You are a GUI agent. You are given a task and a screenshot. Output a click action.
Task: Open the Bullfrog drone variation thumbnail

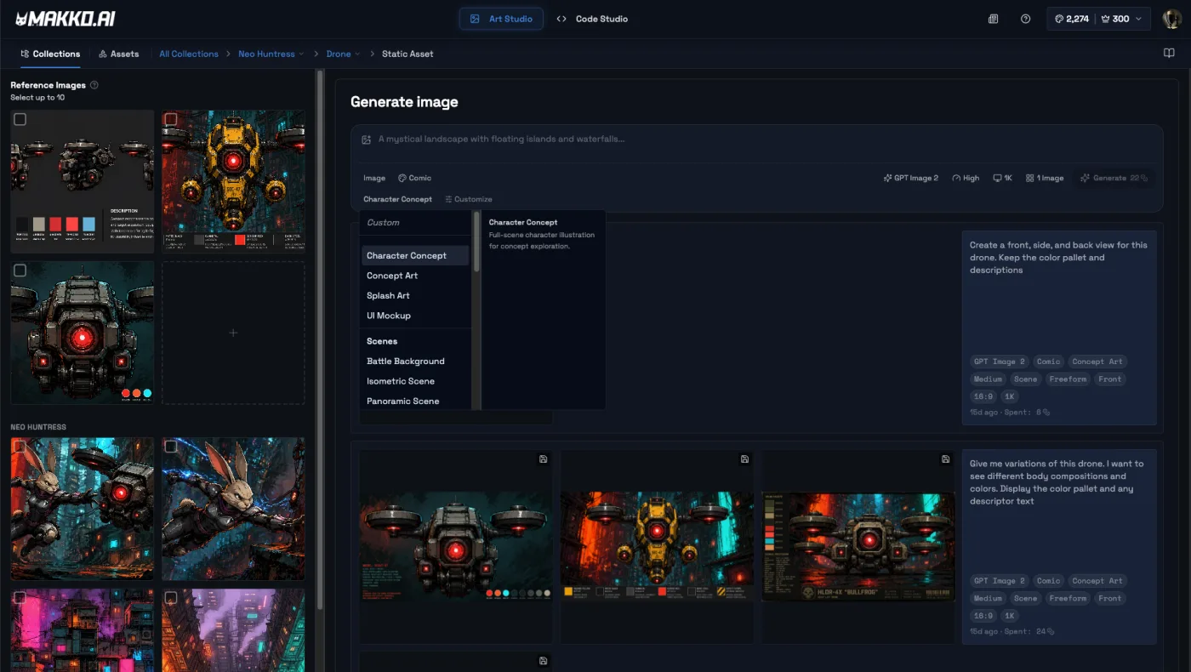[858, 546]
